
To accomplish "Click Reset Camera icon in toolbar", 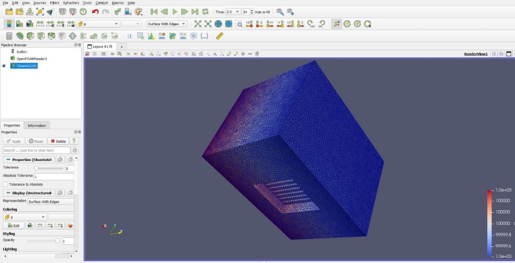I will click(198, 24).
